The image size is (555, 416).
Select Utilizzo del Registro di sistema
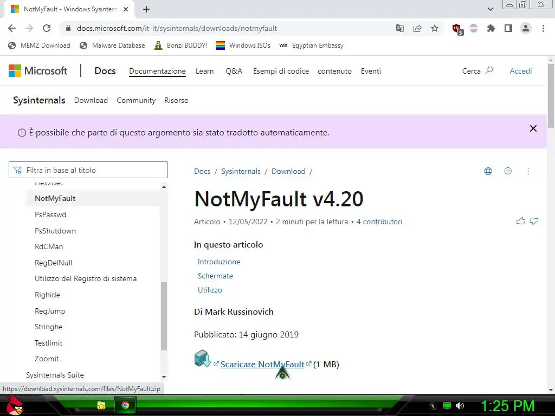point(86,279)
